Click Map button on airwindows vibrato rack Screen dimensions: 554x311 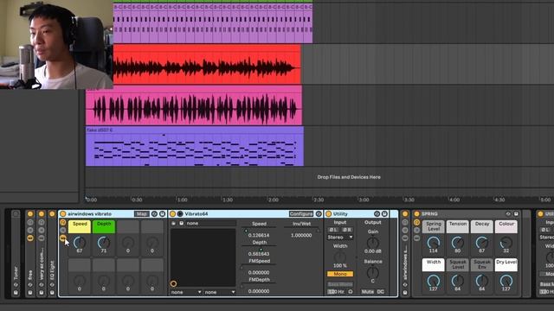pyautogui.click(x=142, y=214)
